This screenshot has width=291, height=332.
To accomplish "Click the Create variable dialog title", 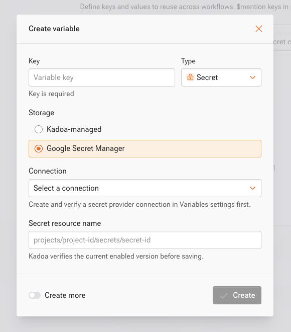I will click(54, 29).
